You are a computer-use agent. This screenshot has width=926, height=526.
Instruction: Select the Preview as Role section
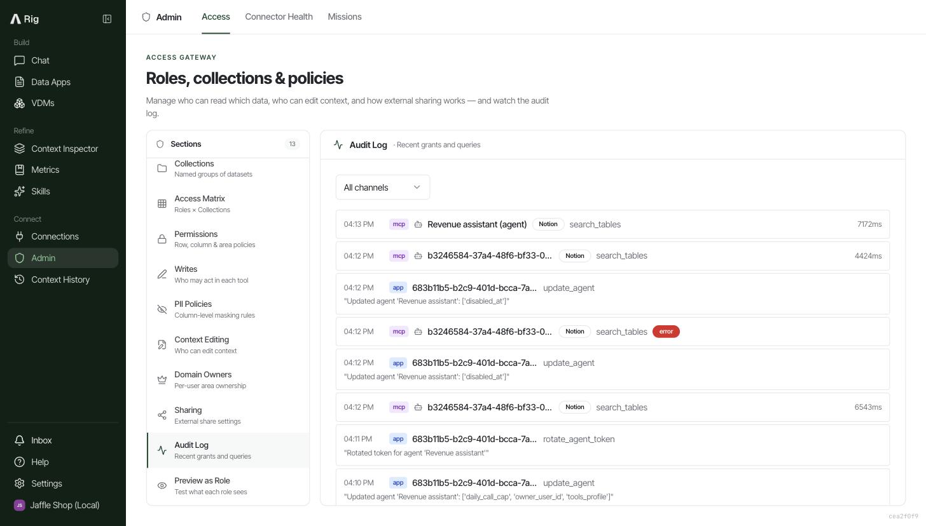pyautogui.click(x=228, y=486)
